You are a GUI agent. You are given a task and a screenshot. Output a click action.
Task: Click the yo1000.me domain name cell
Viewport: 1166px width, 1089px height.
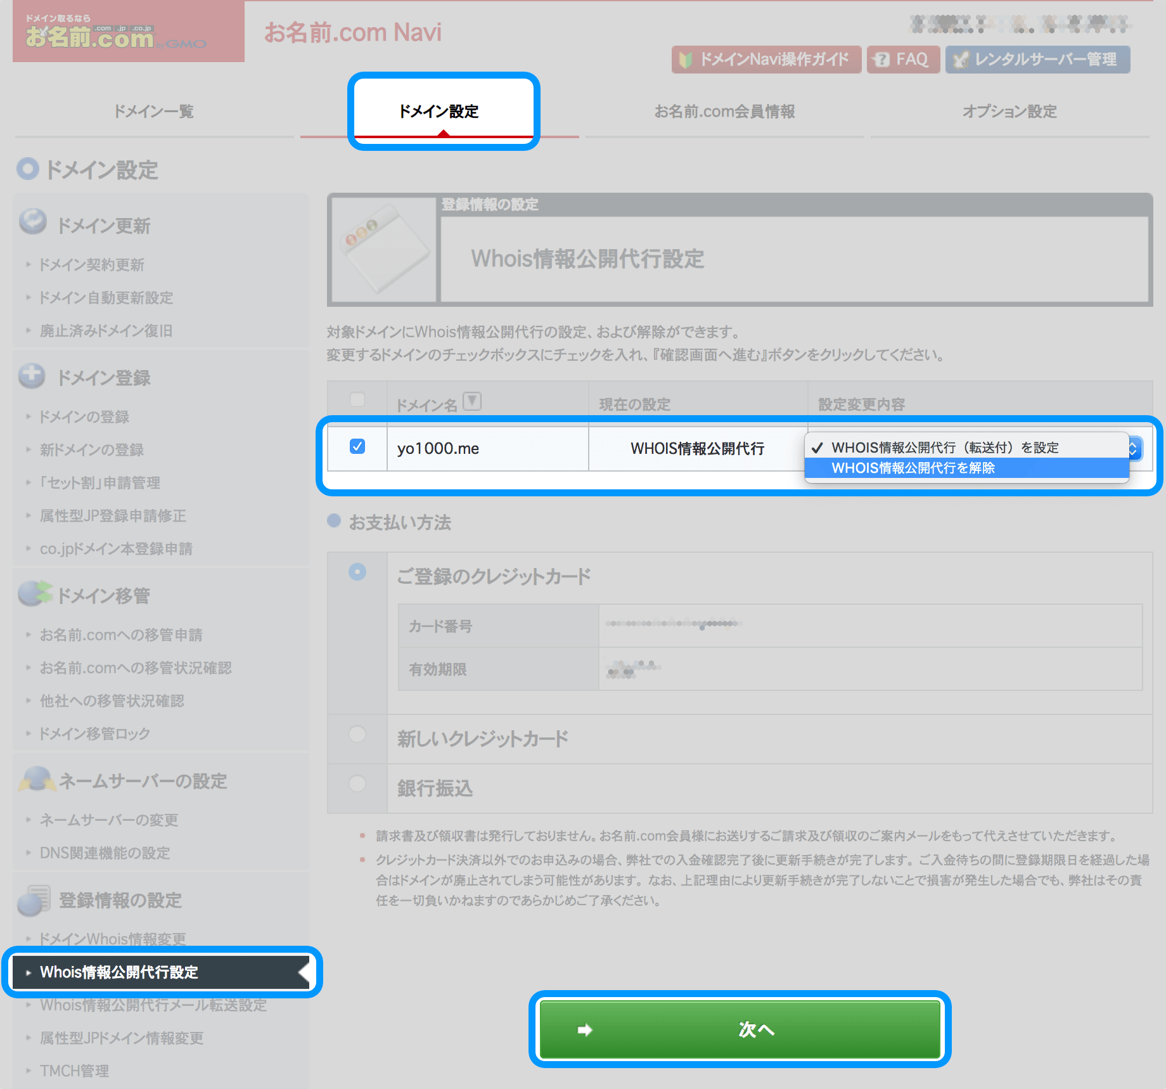[439, 448]
